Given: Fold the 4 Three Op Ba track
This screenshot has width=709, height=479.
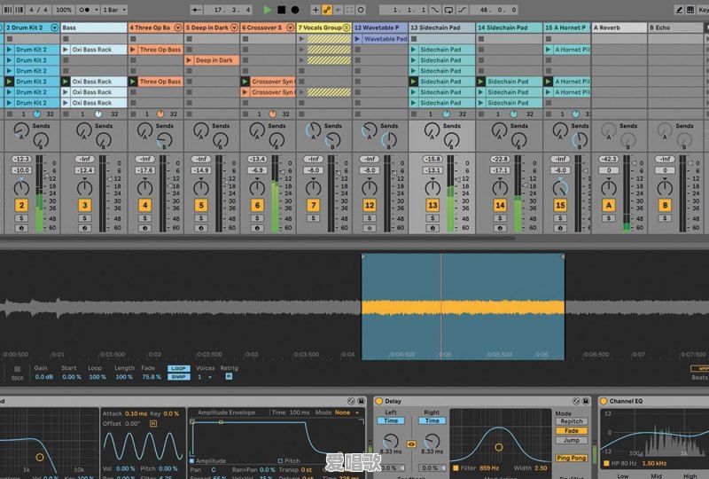Looking at the screenshot, I should (x=178, y=27).
